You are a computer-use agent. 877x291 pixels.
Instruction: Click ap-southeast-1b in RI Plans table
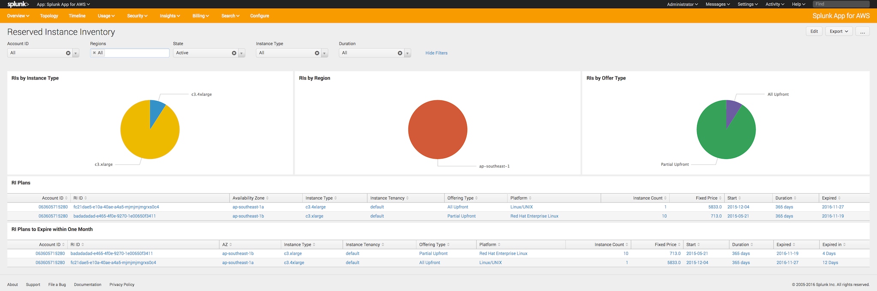tap(248, 216)
